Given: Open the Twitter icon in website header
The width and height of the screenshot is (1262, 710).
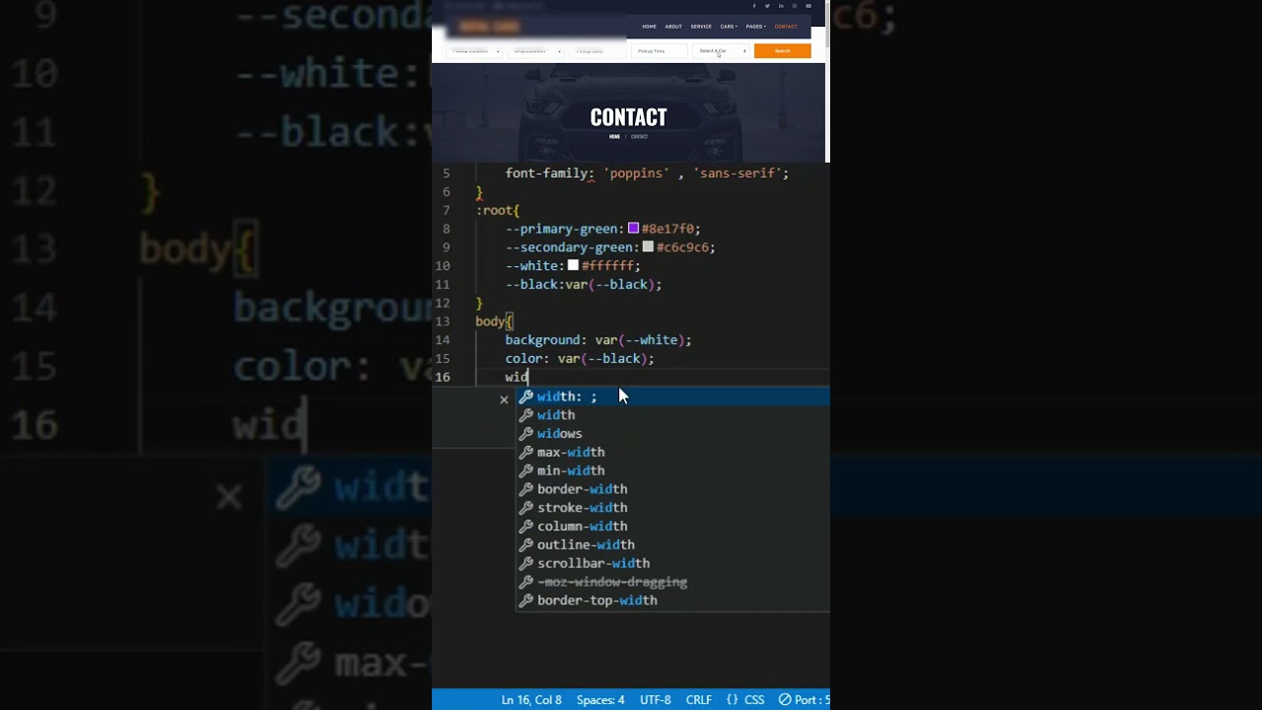Looking at the screenshot, I should 767,6.
